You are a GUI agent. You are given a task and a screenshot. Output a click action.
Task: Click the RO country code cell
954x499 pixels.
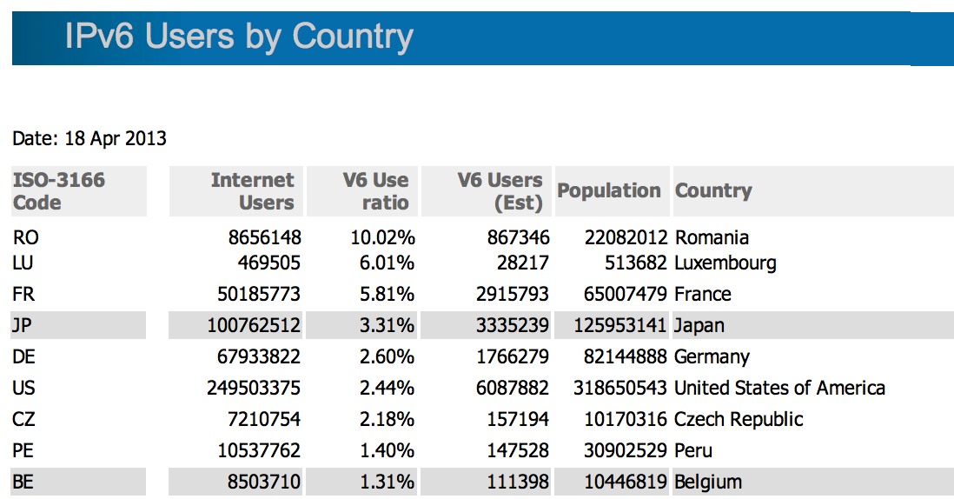tap(26, 237)
